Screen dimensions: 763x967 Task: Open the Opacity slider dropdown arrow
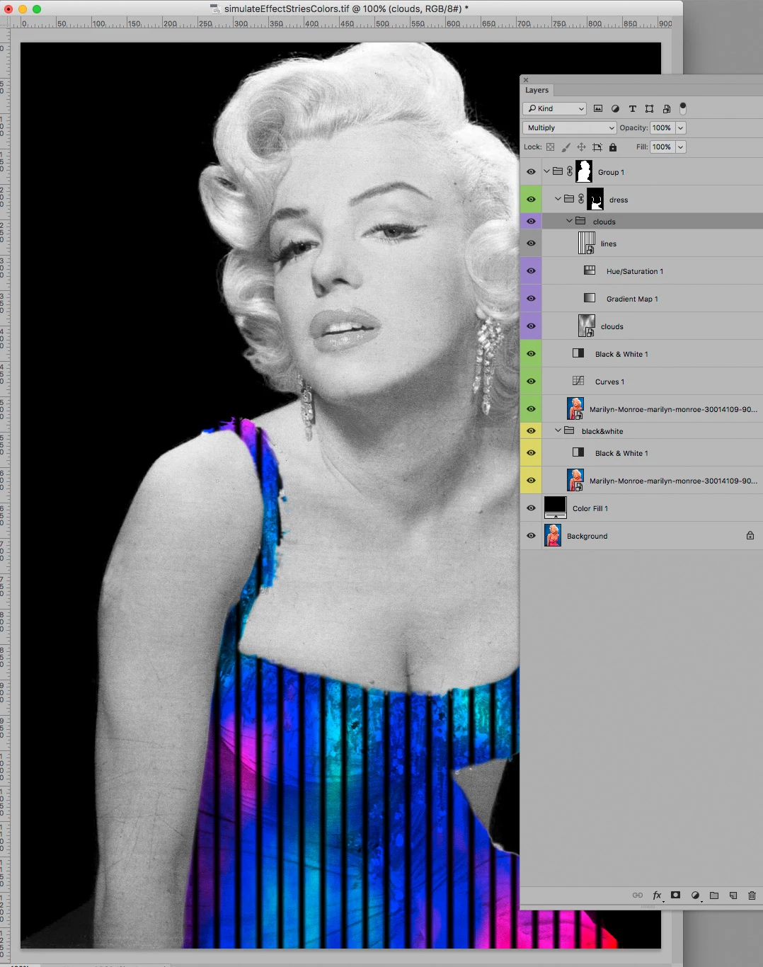(x=680, y=127)
